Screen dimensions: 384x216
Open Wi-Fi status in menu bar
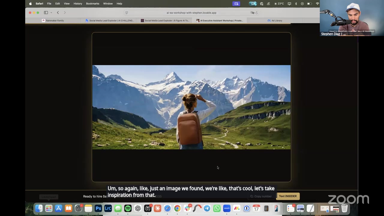point(317,4)
